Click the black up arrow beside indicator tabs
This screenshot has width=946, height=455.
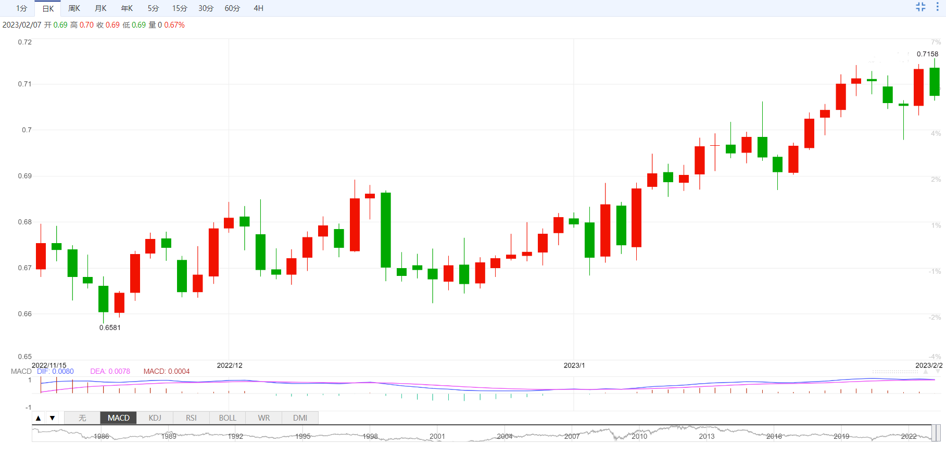coord(39,418)
